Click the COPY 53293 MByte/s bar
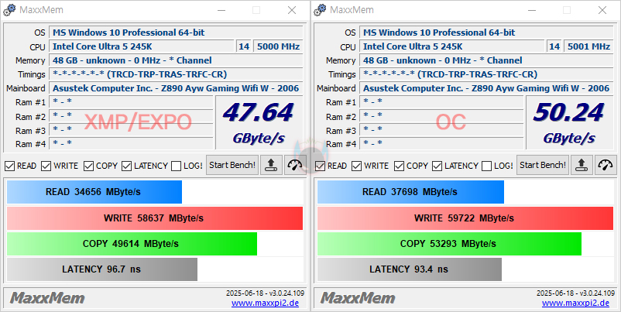 [x=449, y=244]
